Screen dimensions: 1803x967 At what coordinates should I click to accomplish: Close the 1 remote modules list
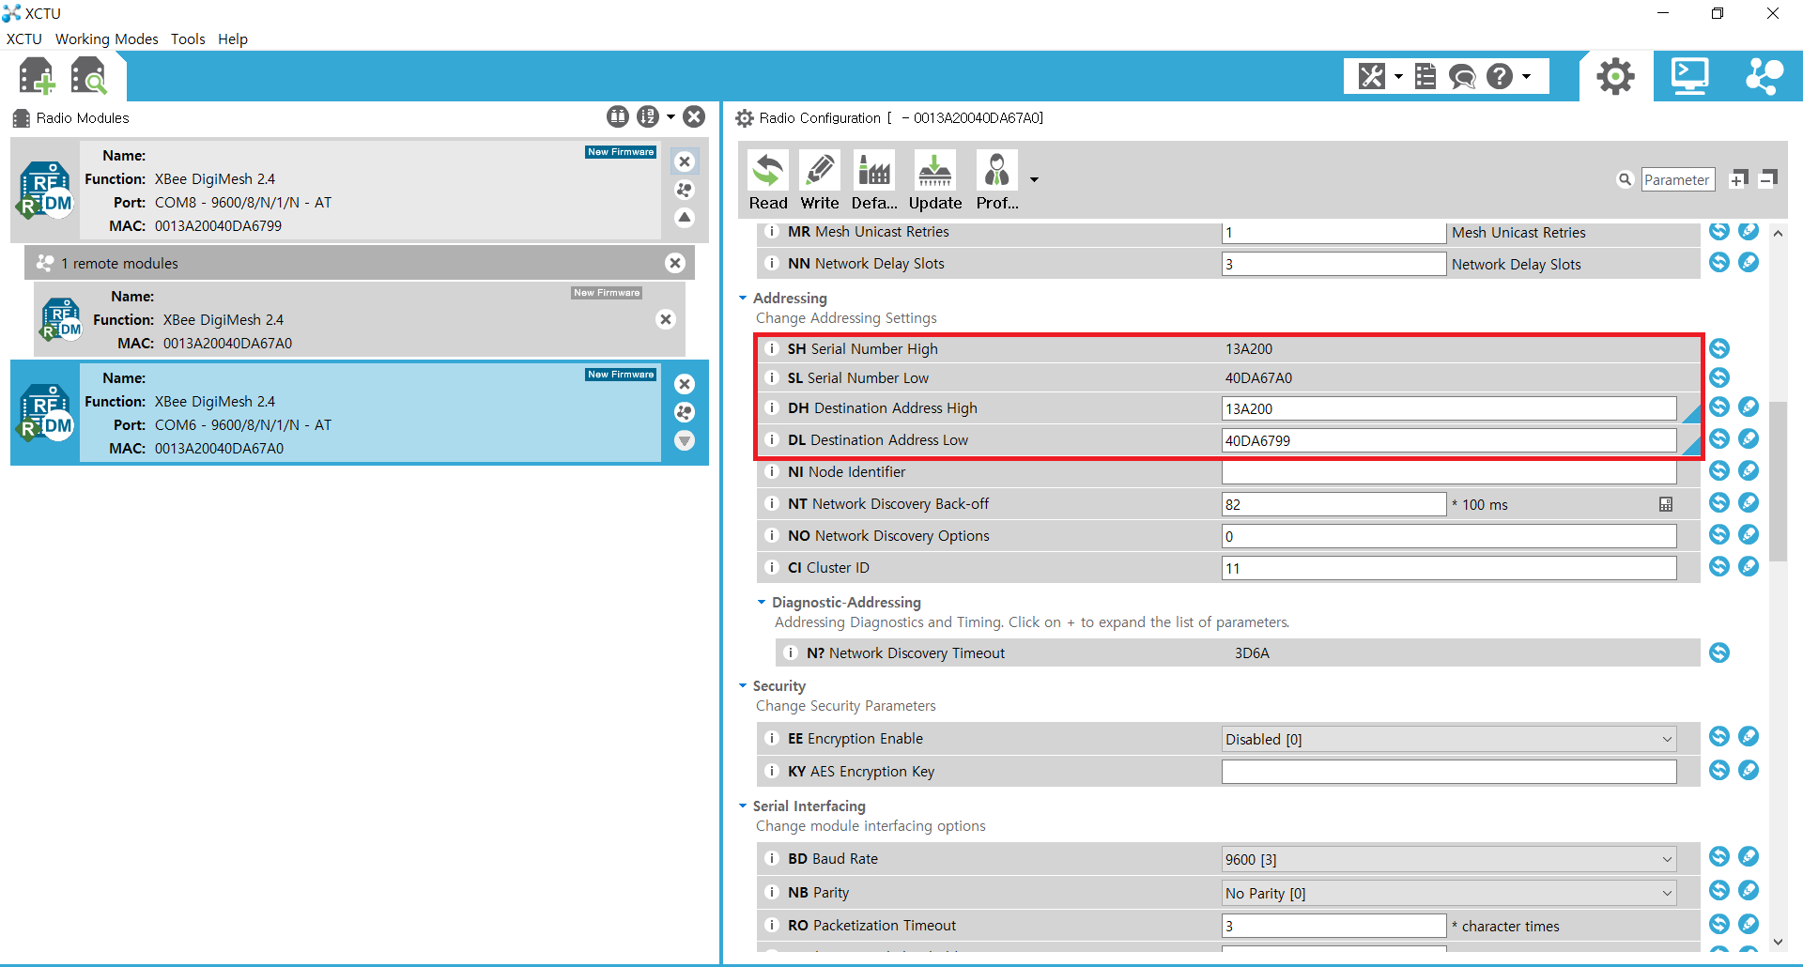675,263
